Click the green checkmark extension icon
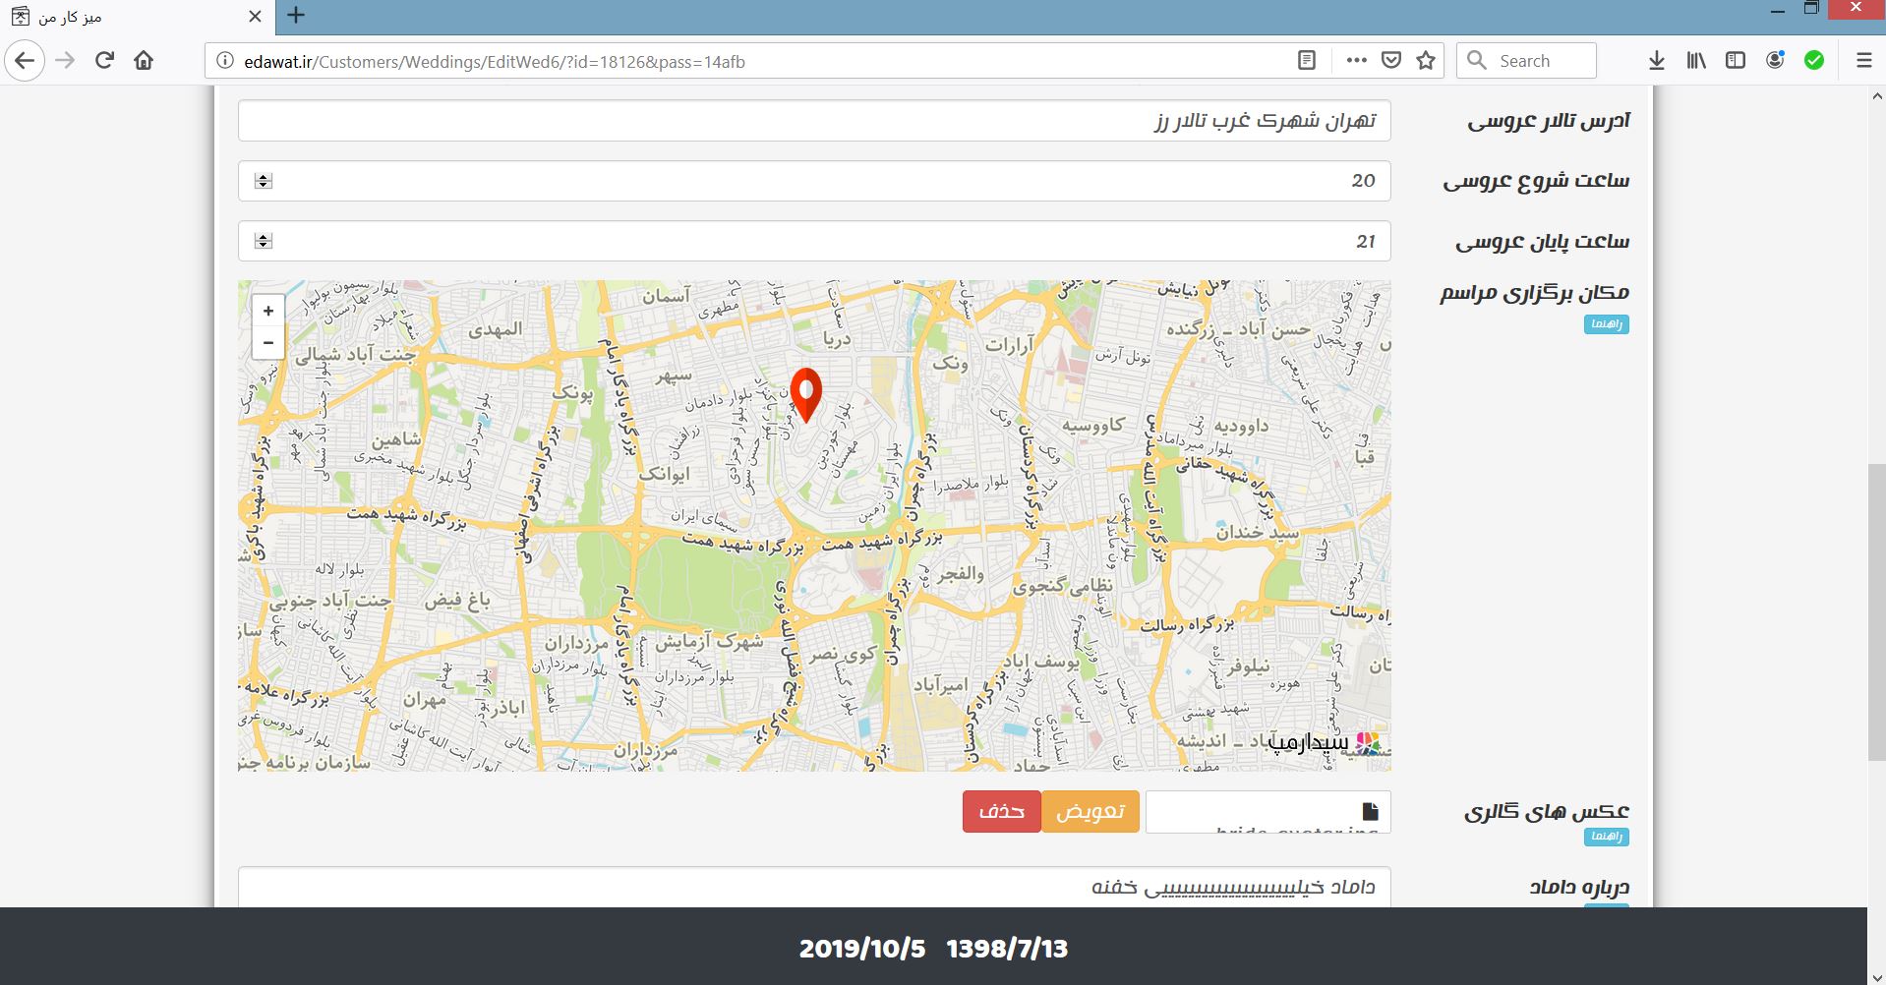1886x985 pixels. point(1814,61)
